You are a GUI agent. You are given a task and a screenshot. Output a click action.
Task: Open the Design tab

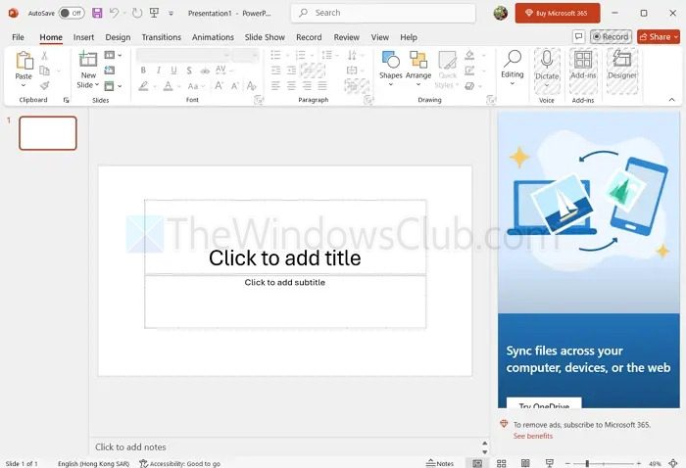(x=118, y=37)
